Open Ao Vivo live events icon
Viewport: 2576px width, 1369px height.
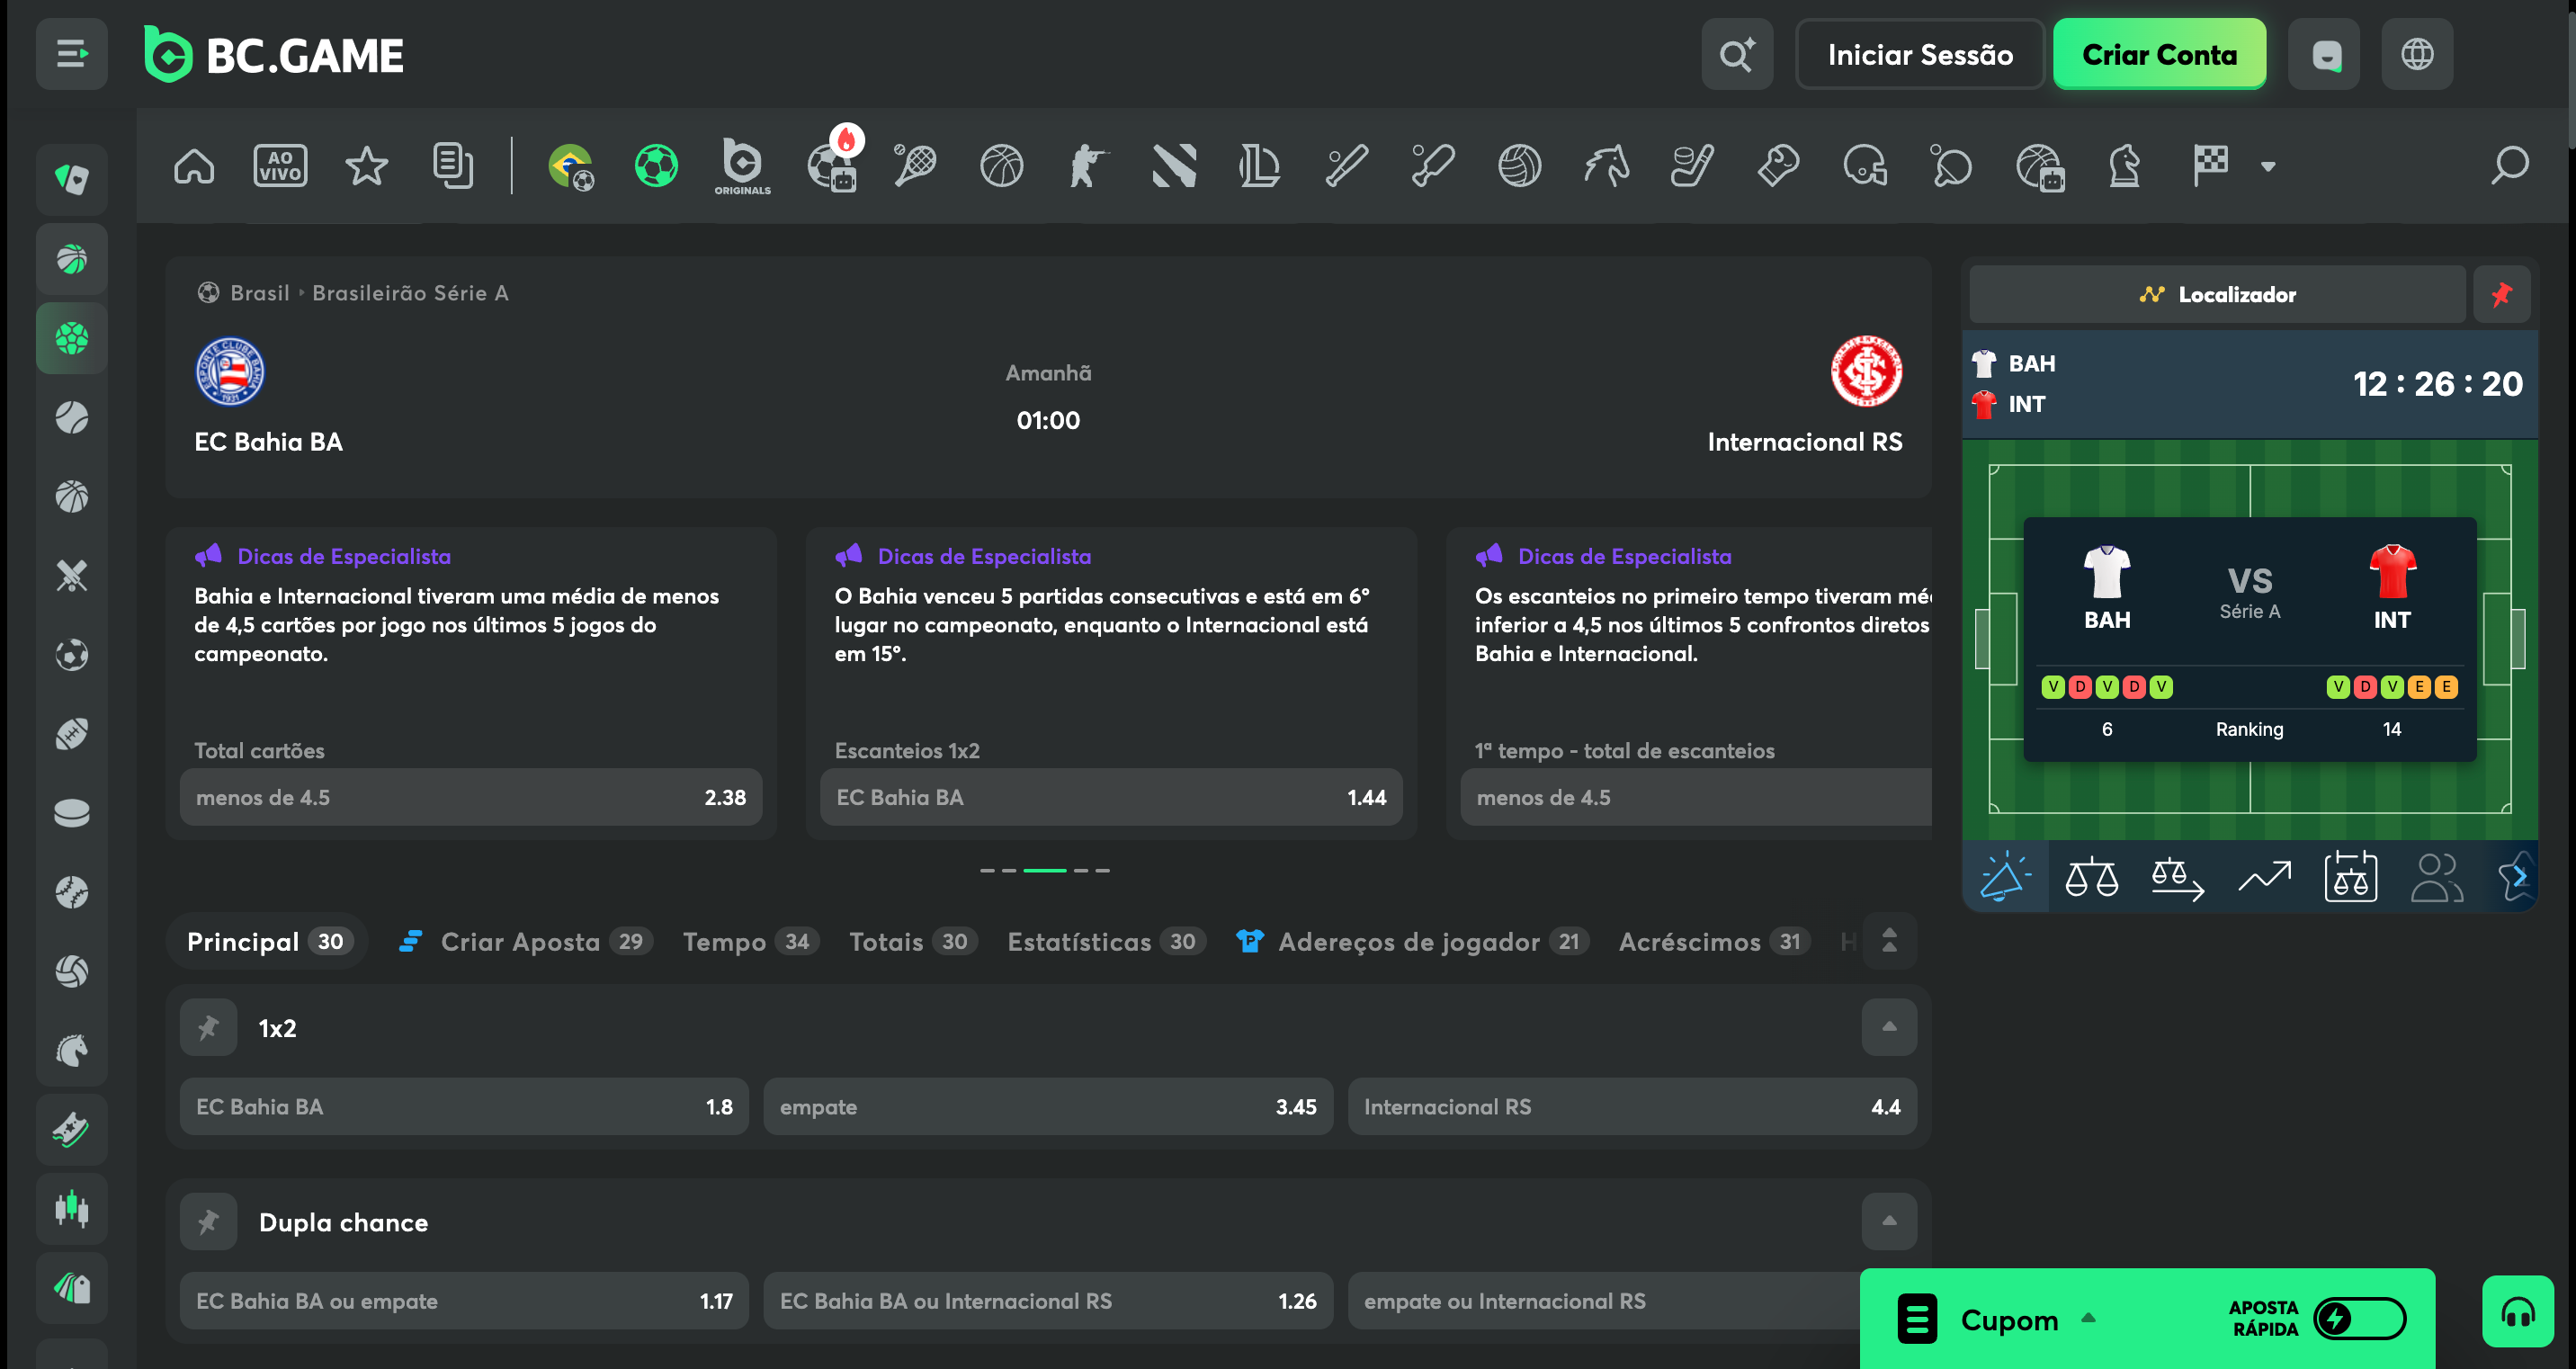[280, 165]
